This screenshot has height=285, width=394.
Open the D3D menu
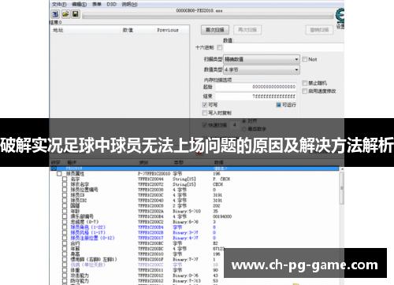point(111,4)
